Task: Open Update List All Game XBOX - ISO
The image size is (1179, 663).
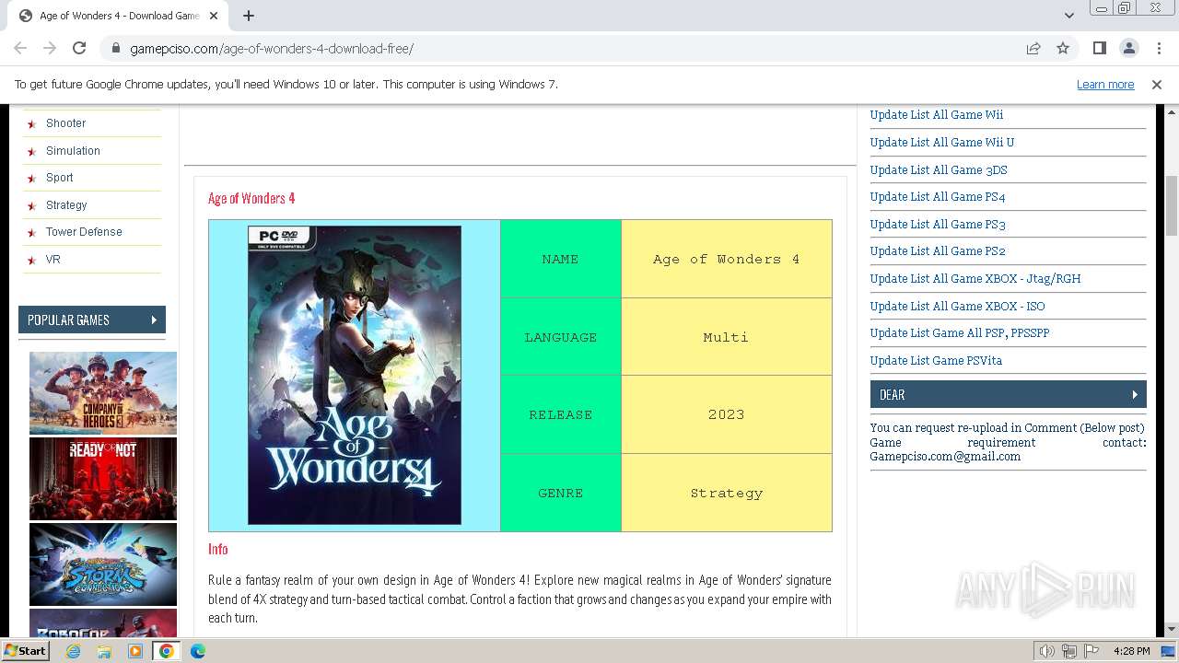Action: click(958, 307)
